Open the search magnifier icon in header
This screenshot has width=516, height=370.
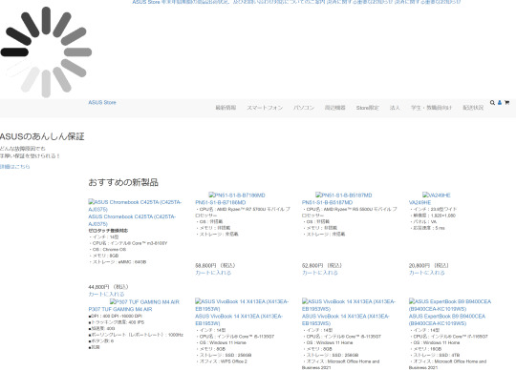click(x=492, y=103)
